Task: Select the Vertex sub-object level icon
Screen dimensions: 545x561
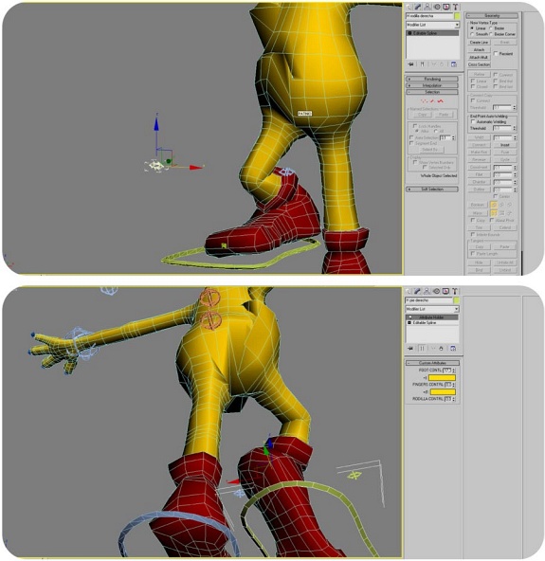Action: pyautogui.click(x=425, y=101)
